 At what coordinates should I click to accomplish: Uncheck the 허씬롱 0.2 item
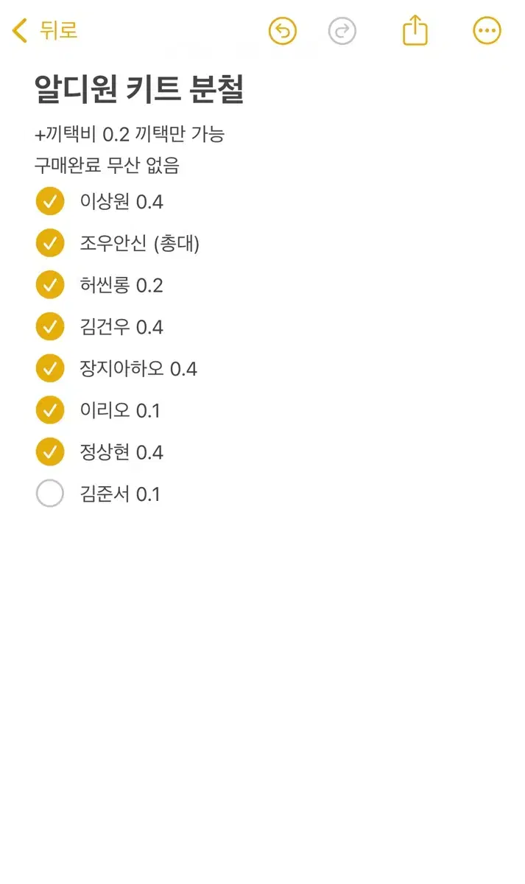click(x=50, y=284)
